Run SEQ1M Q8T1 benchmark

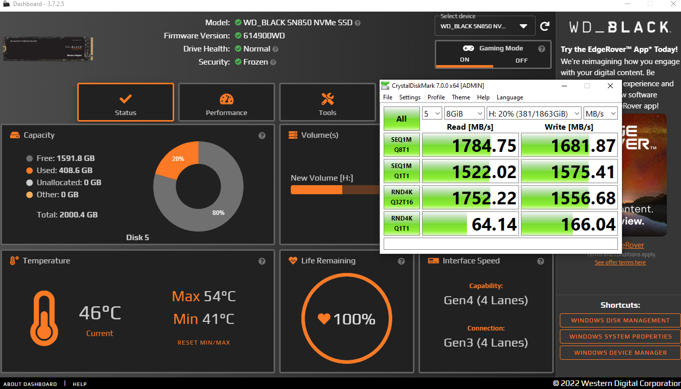point(402,145)
